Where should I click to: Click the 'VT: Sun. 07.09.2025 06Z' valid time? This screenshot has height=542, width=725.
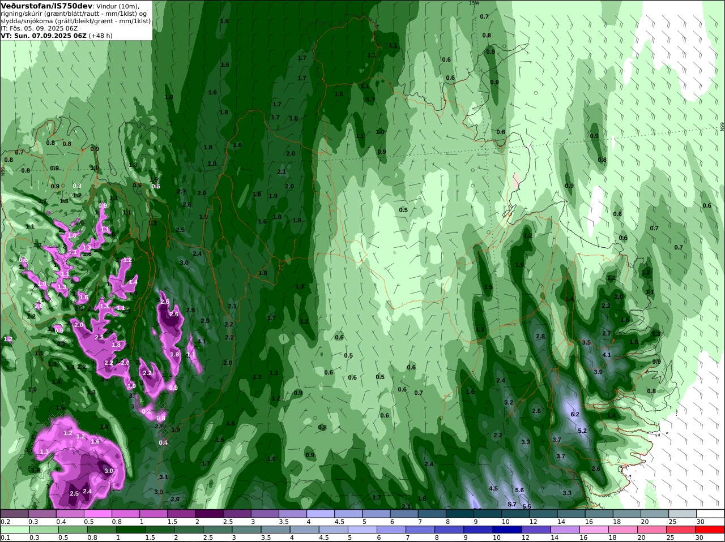click(x=44, y=35)
